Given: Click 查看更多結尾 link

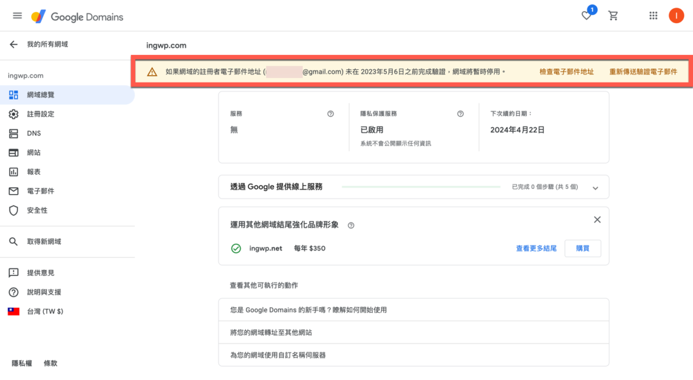Looking at the screenshot, I should click(536, 248).
